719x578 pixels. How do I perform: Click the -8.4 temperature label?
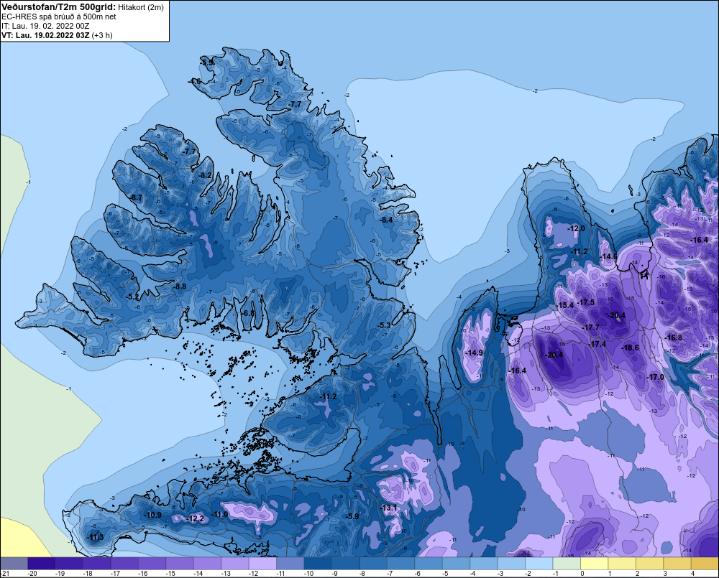point(386,220)
